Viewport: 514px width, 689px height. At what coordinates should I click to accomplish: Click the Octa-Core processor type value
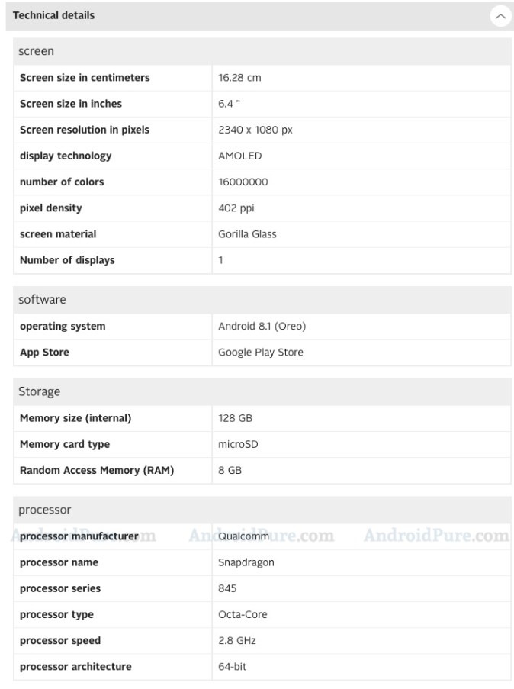point(243,614)
